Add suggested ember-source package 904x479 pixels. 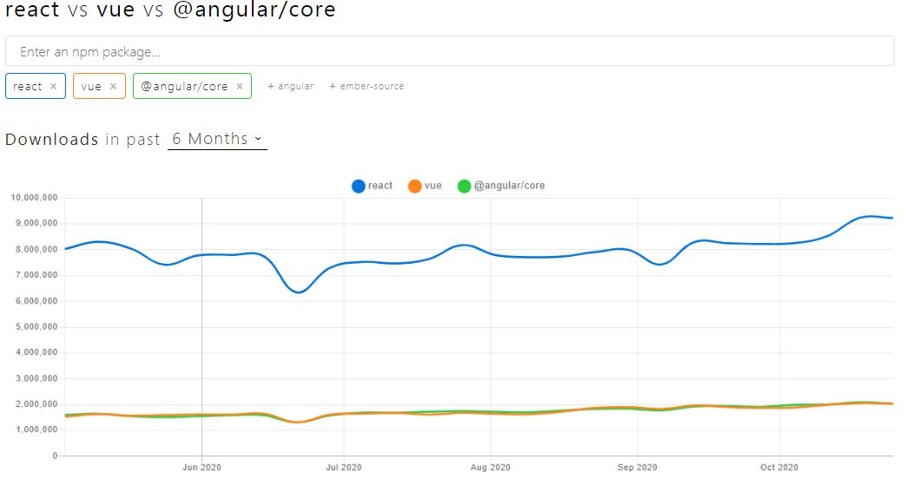[x=366, y=86]
